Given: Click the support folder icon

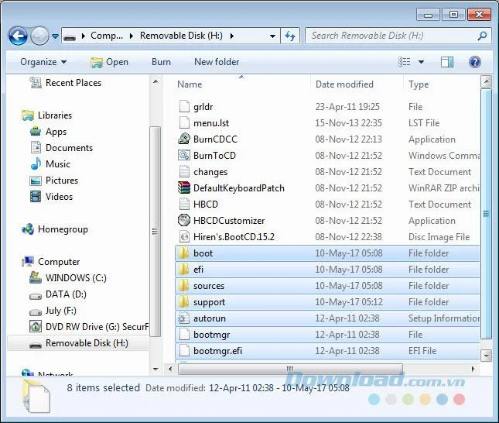Looking at the screenshot, I should pyautogui.click(x=183, y=302).
